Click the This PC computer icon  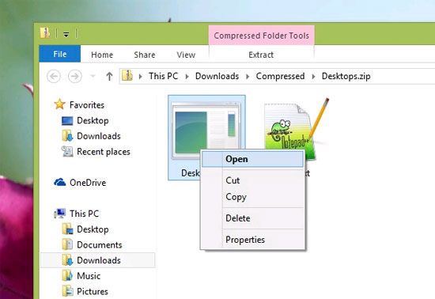tap(59, 214)
